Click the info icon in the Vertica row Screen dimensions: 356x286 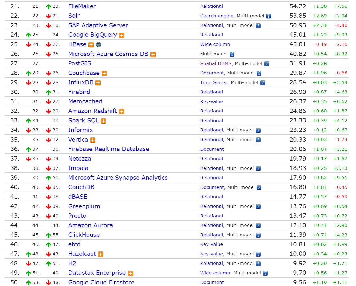pyautogui.click(x=258, y=140)
